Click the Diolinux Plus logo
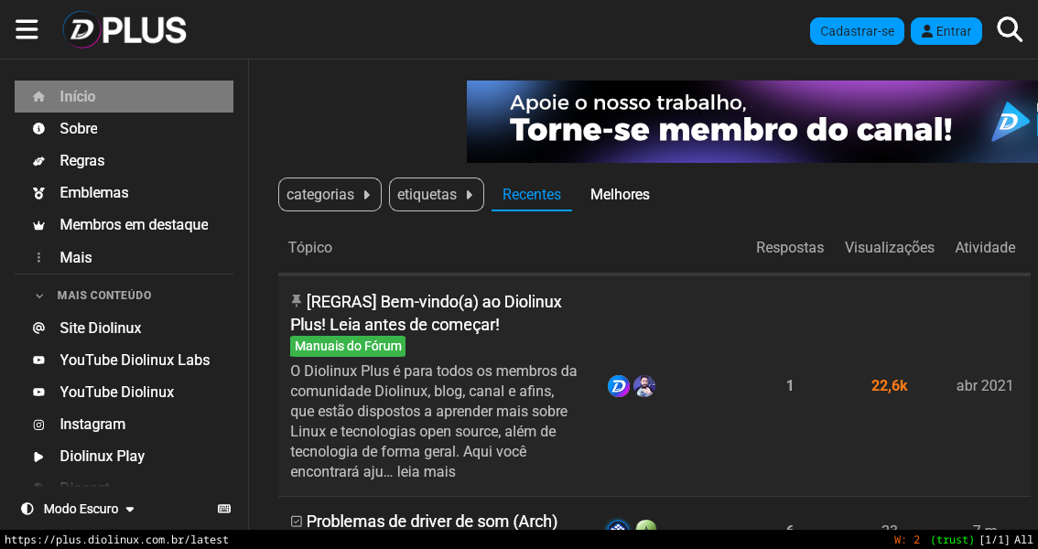1038x549 pixels. [x=124, y=29]
